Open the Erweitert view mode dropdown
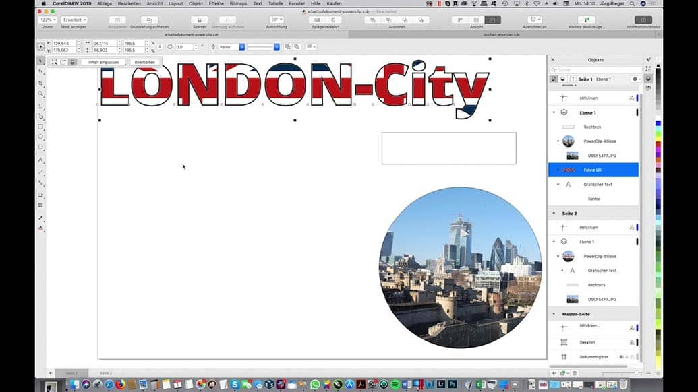Image resolution: width=698 pixels, height=392 pixels. coord(74,20)
